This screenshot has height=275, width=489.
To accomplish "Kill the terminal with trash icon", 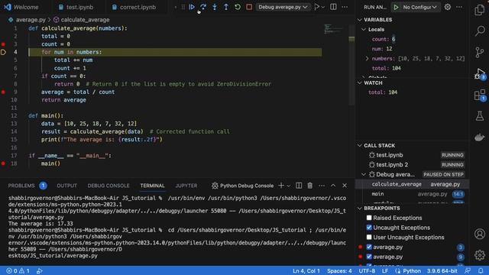I will pyautogui.click(x=309, y=186).
